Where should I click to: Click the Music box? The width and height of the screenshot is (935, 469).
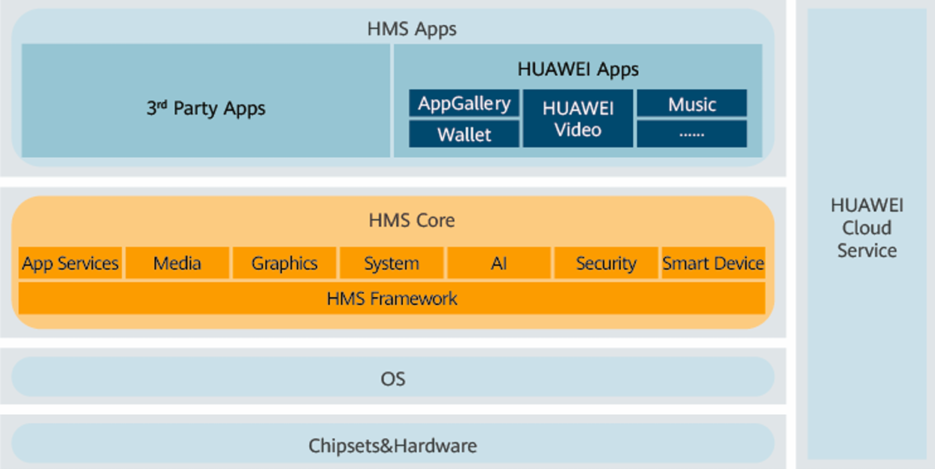[691, 104]
